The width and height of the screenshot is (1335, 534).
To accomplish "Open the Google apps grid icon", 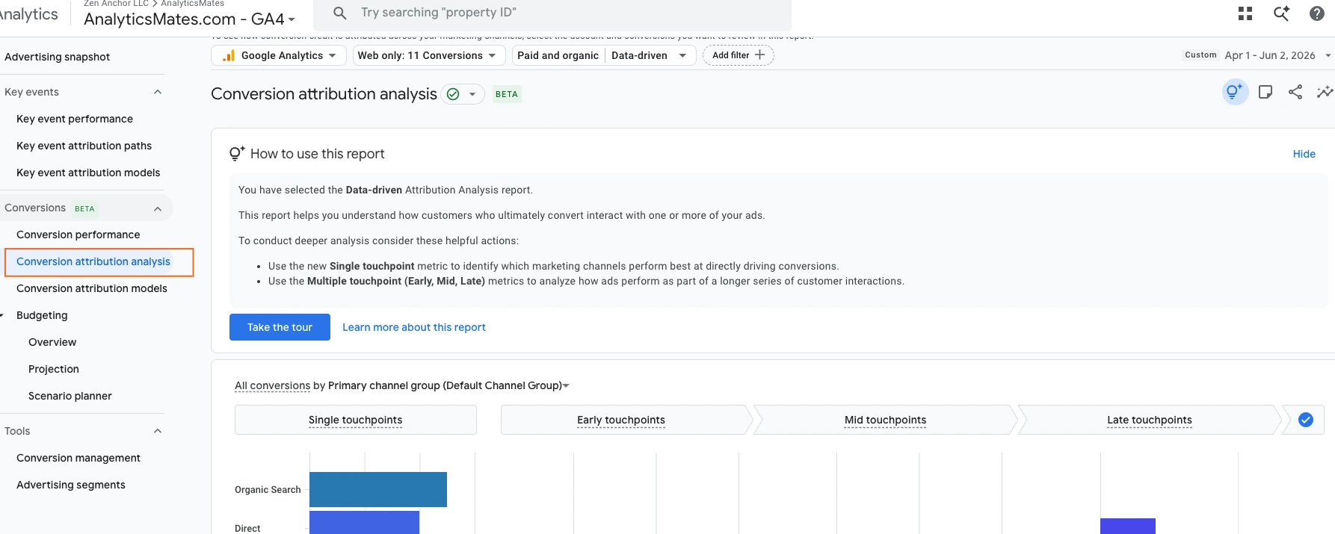I will 1245,13.
